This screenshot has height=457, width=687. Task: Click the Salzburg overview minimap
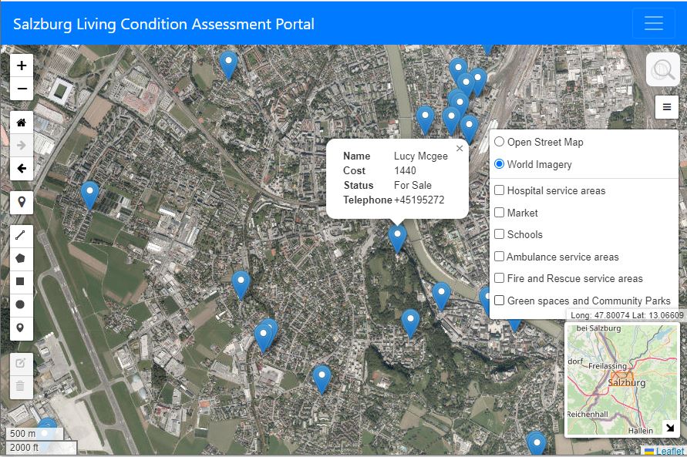[617, 378]
